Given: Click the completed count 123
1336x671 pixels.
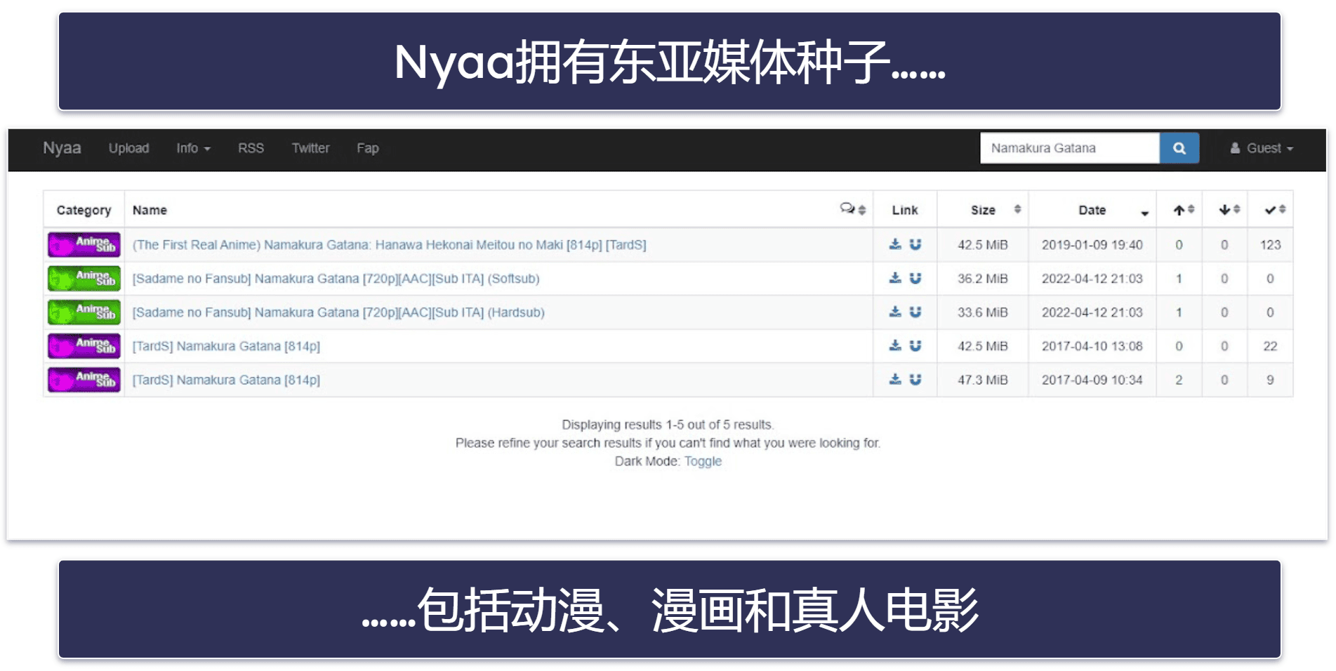Looking at the screenshot, I should 1270,244.
